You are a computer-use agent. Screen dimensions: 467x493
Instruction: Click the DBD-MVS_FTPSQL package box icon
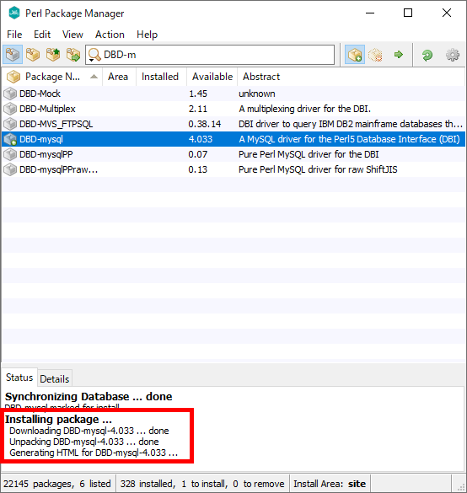[x=10, y=124]
